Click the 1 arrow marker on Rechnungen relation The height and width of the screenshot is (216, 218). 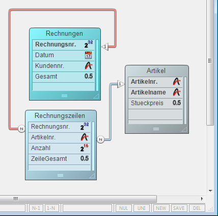tap(105, 46)
